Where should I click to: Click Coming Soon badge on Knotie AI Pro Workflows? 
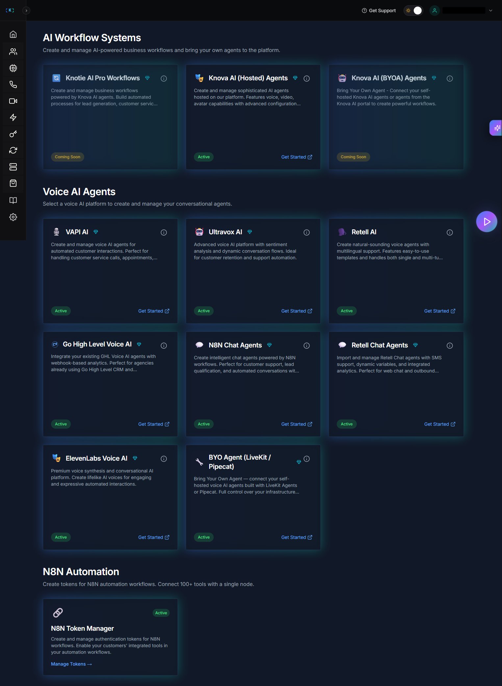click(x=67, y=157)
